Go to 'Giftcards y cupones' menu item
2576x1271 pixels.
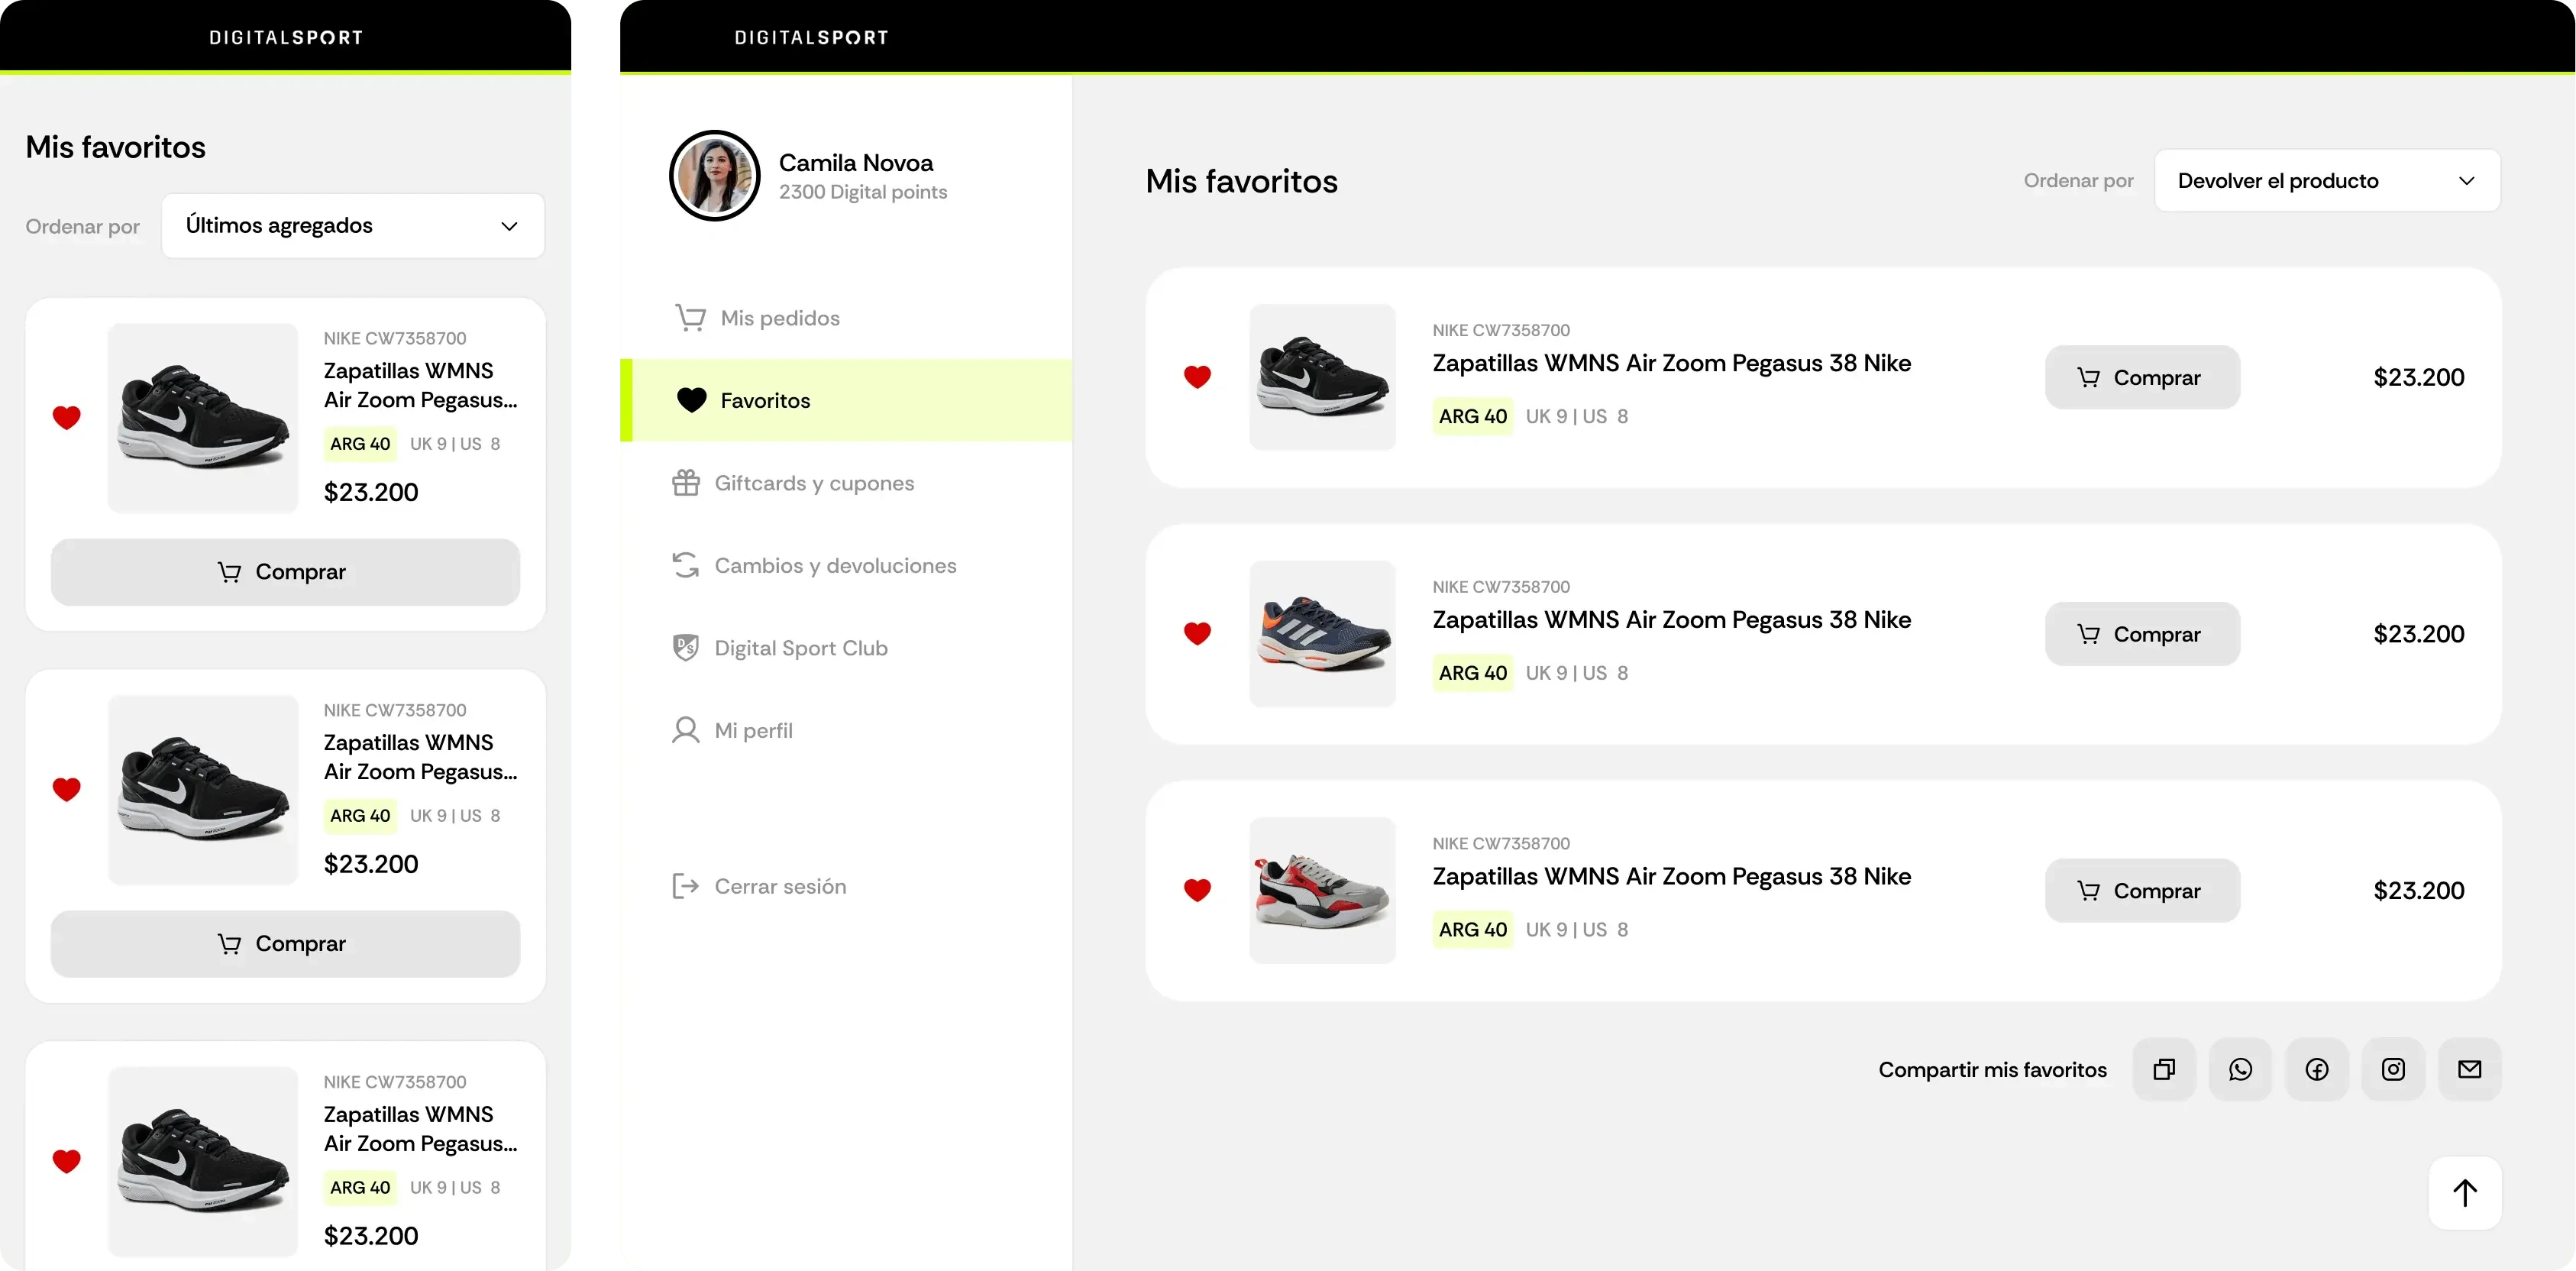[813, 483]
